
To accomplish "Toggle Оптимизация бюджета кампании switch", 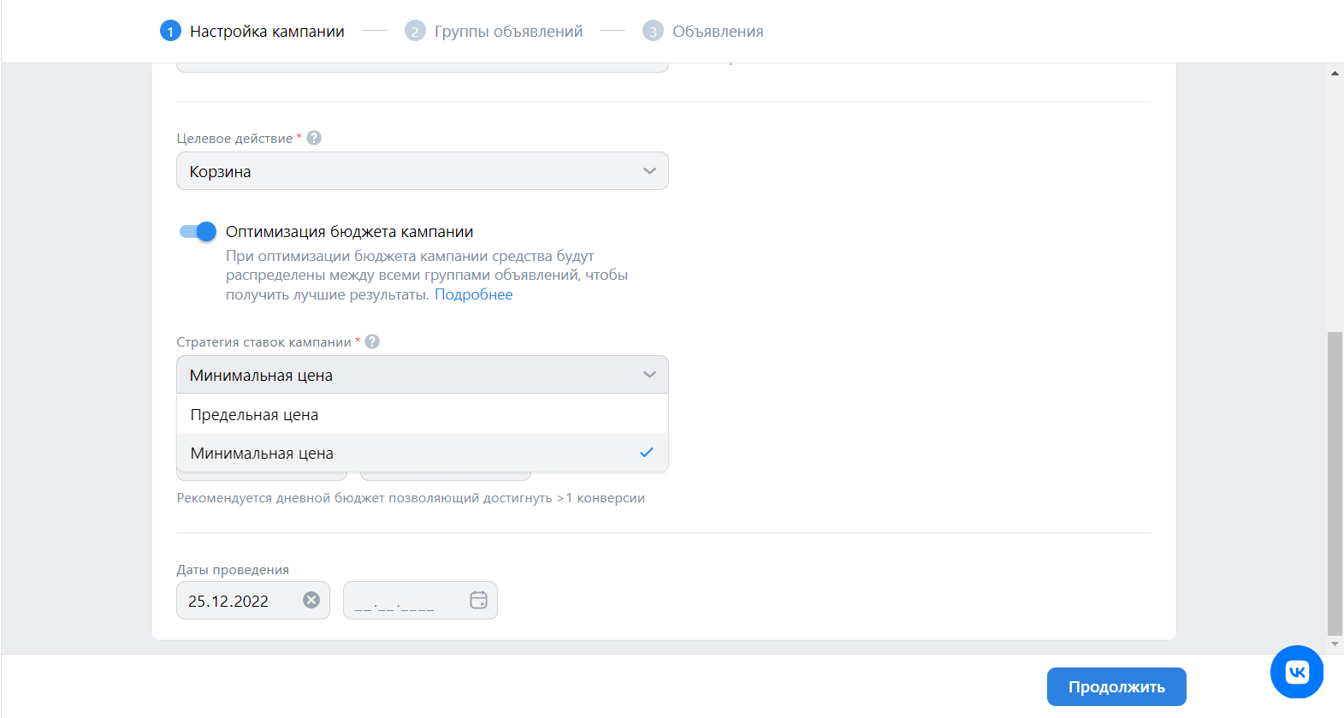I will tap(198, 231).
